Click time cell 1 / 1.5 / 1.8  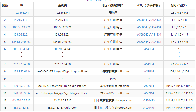coord(179,20)
